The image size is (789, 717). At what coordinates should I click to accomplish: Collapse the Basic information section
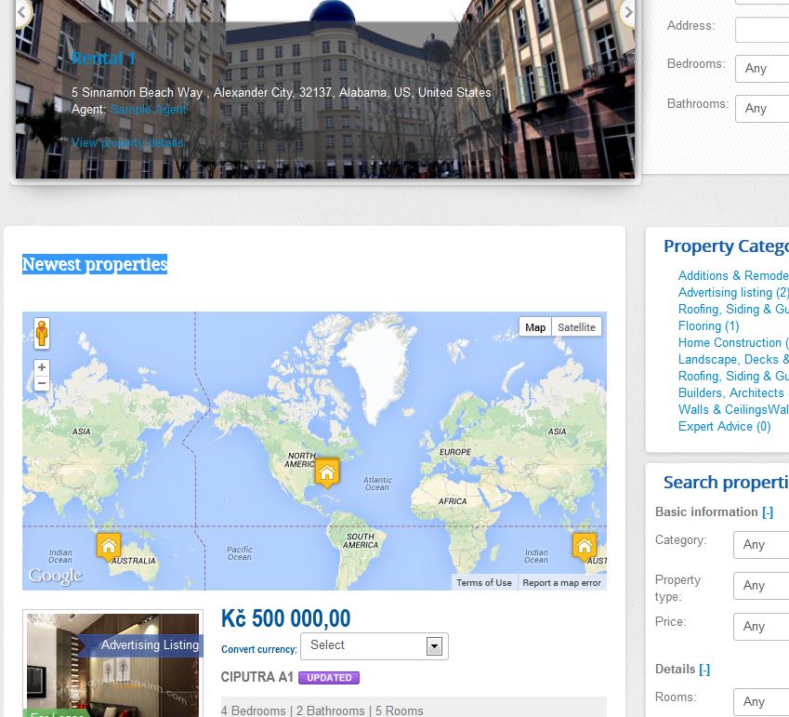coord(768,512)
